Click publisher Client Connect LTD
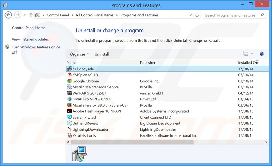This screenshot has height=166, width=272. point(156,117)
